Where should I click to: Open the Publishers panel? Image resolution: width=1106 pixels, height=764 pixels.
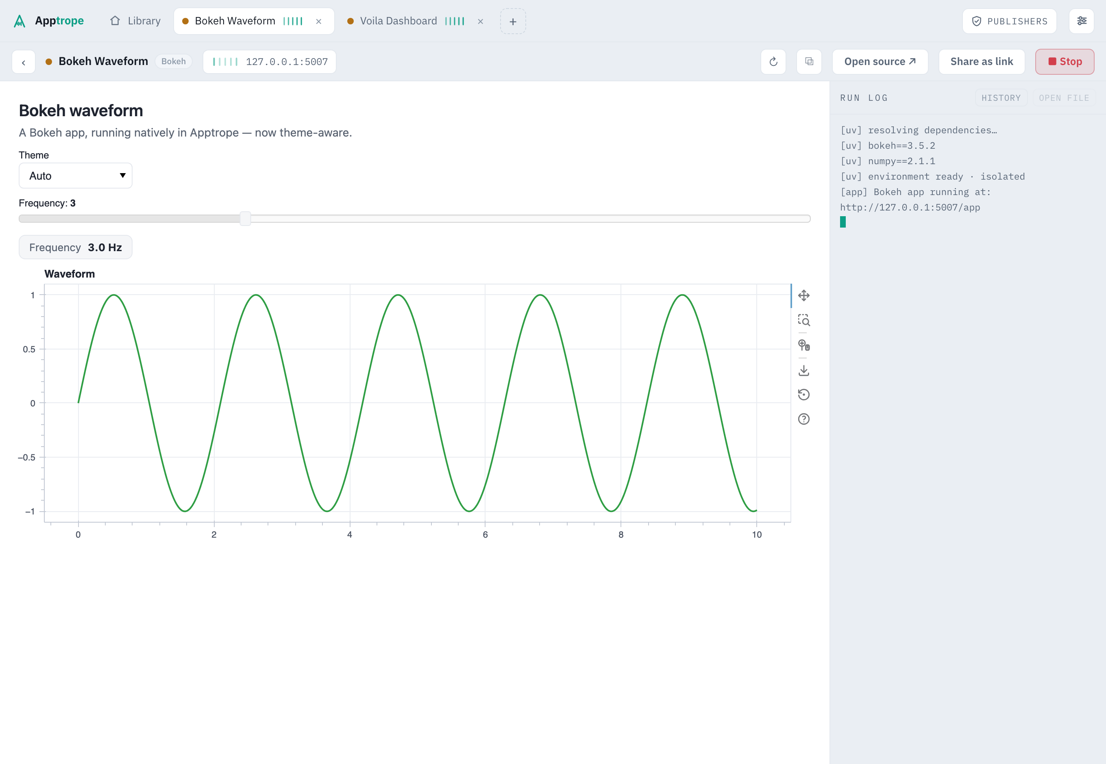(1009, 21)
